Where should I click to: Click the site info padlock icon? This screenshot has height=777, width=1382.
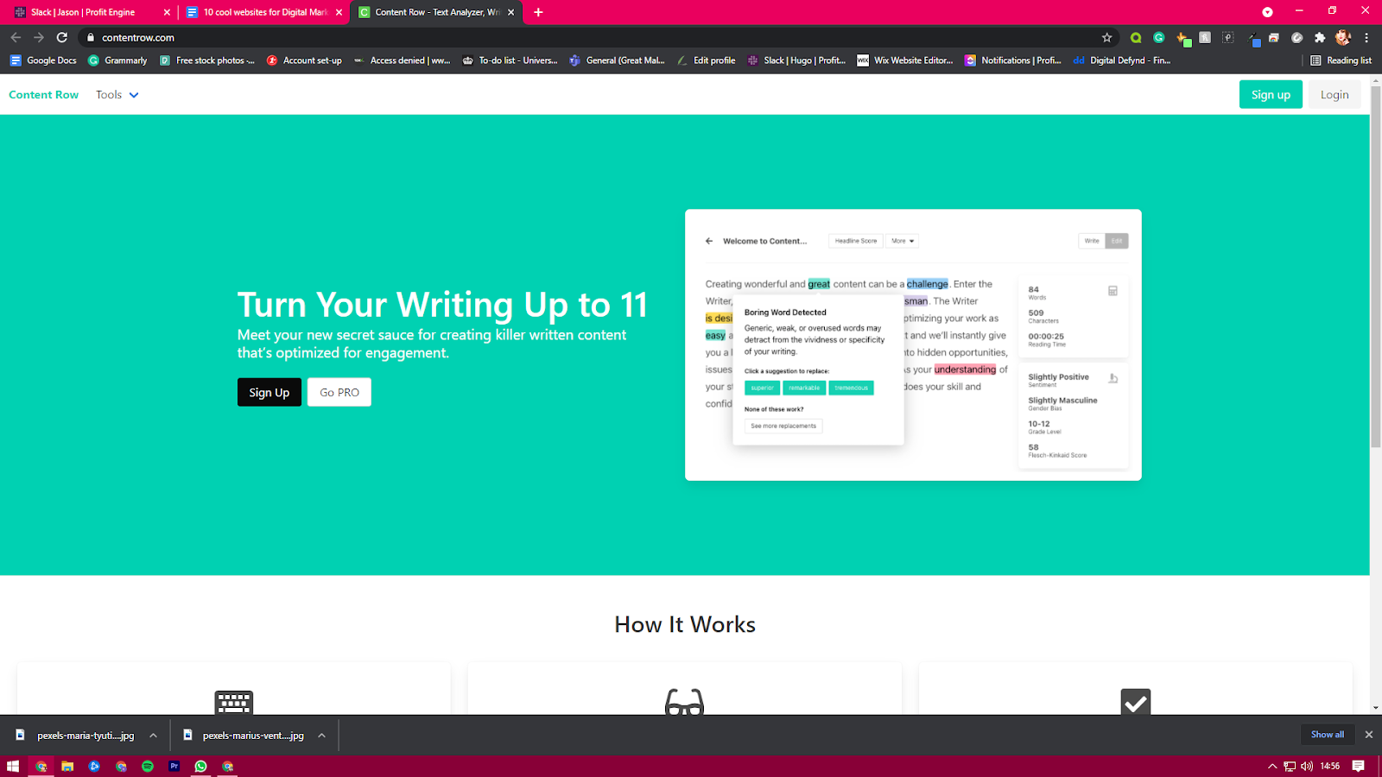point(91,37)
